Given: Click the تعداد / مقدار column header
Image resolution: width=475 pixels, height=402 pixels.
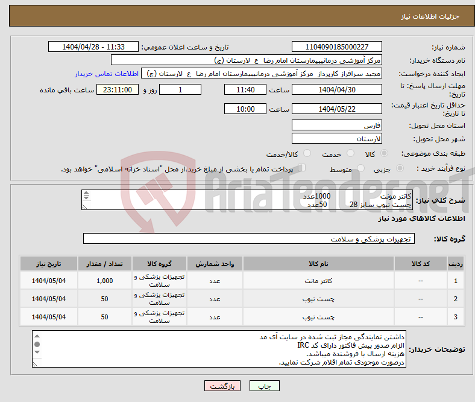Looking at the screenshot, I should [x=104, y=264].
